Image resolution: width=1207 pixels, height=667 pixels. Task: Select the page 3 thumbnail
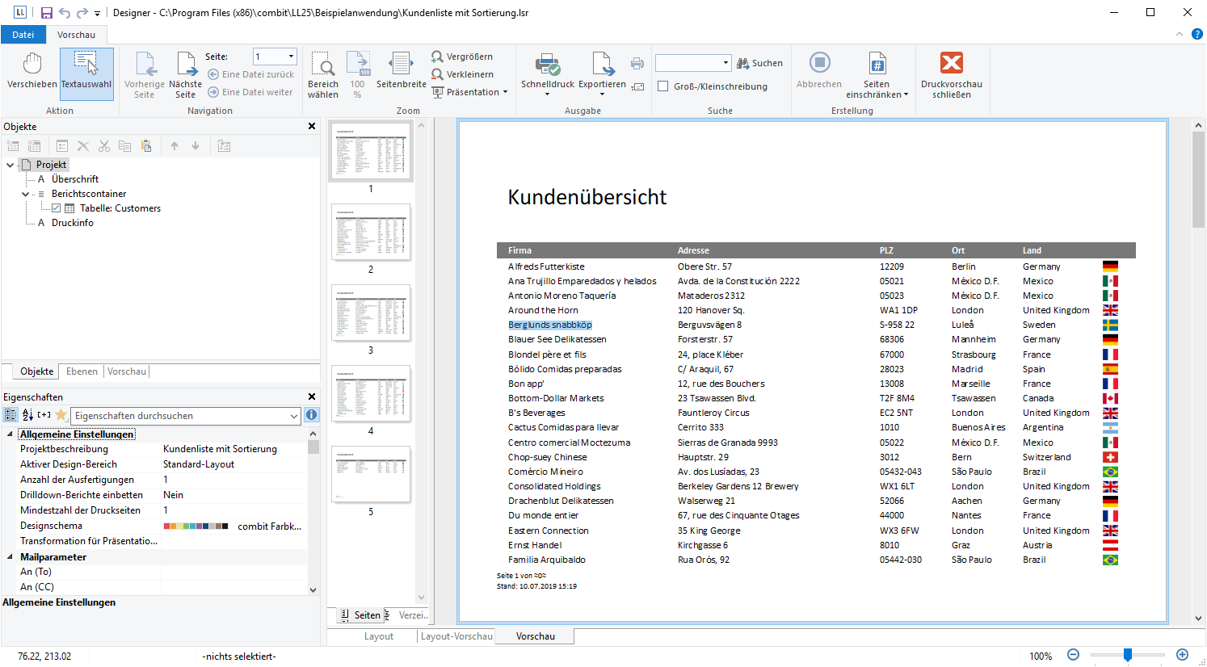tap(371, 314)
